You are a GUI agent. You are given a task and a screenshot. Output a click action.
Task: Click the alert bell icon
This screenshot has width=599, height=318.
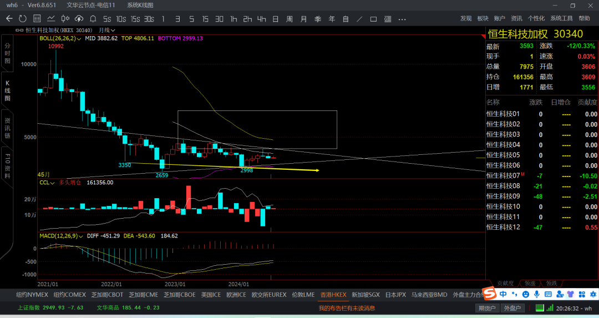click(93, 19)
